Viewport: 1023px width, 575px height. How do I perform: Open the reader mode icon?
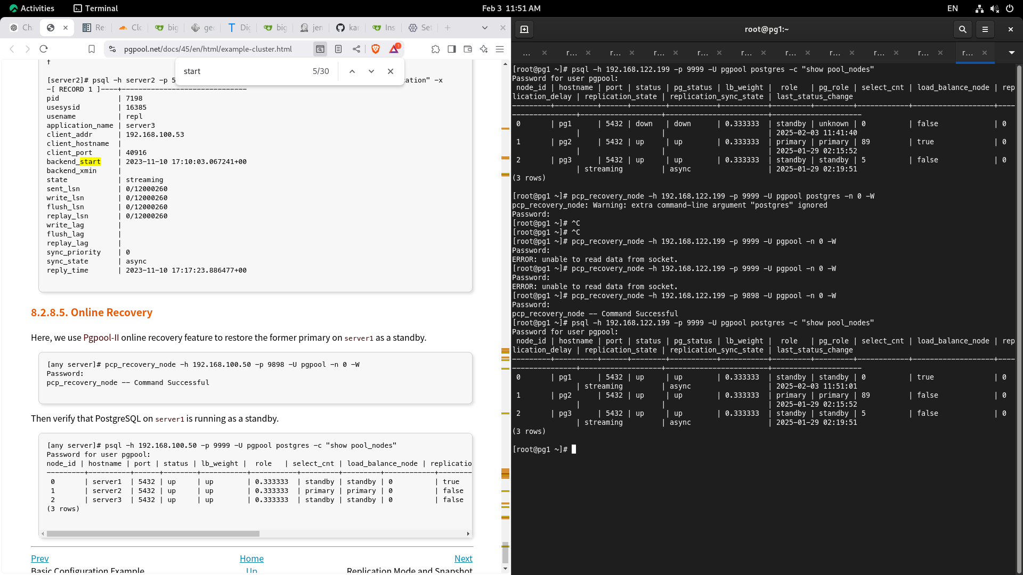coord(338,49)
